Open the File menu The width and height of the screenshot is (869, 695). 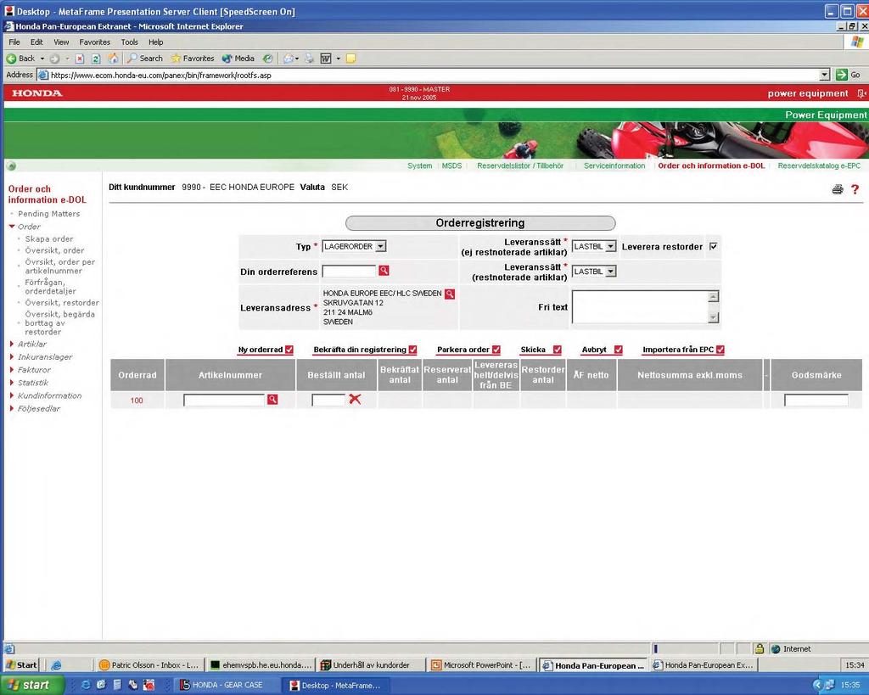click(14, 42)
